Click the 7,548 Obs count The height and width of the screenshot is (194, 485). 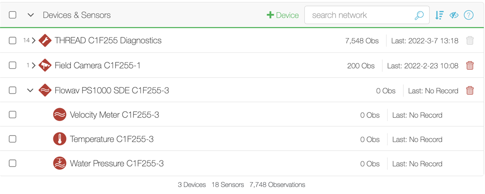click(362, 41)
